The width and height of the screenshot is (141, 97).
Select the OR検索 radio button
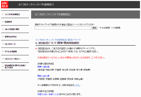(x=112, y=28)
